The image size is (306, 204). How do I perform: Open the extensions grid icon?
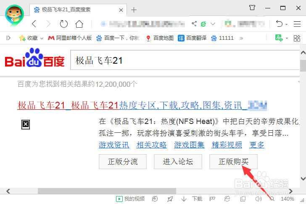pyautogui.click(x=297, y=38)
